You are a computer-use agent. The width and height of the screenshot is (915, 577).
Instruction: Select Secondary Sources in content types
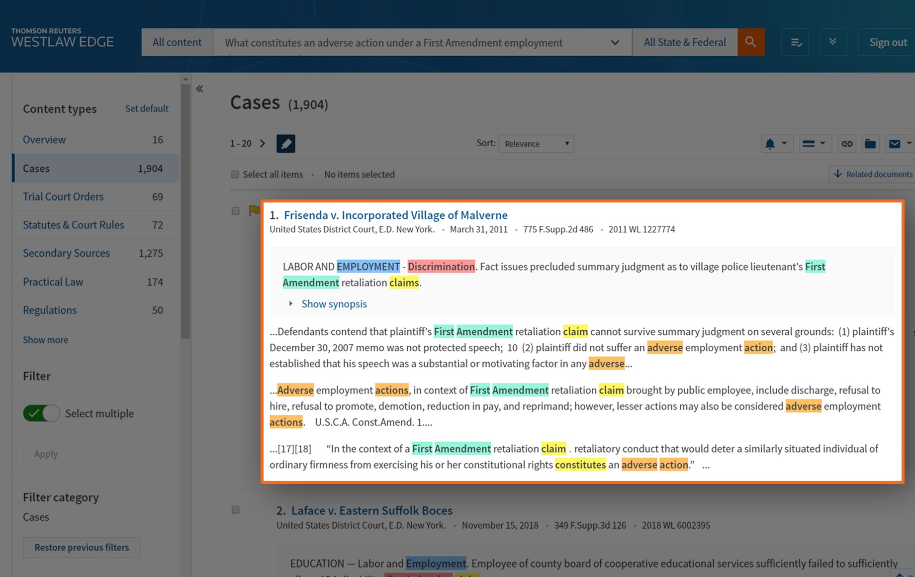(x=66, y=253)
